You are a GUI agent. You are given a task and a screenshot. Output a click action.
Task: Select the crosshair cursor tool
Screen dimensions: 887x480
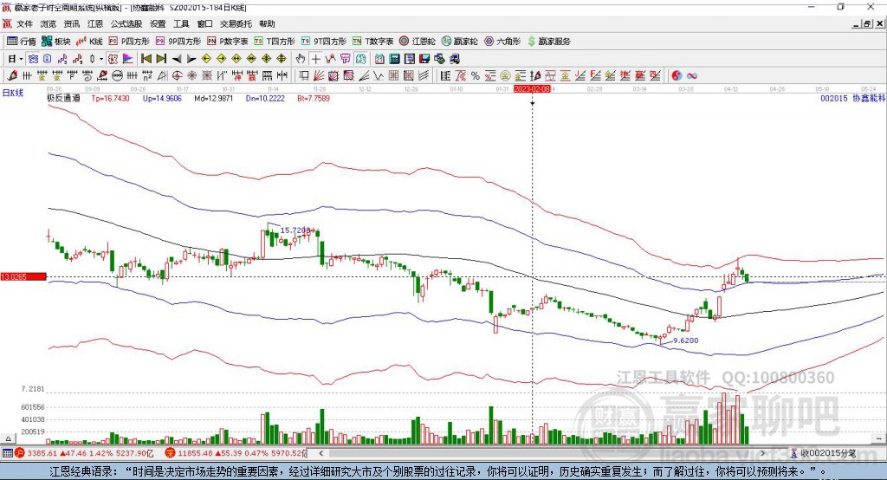[315, 59]
